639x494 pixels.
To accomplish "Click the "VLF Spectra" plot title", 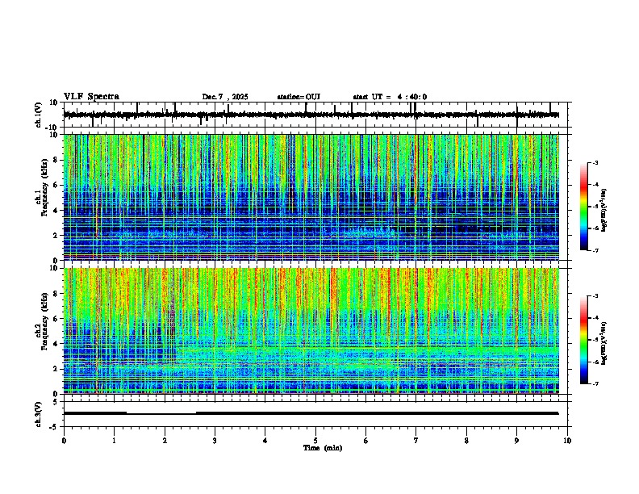I will pos(91,97).
